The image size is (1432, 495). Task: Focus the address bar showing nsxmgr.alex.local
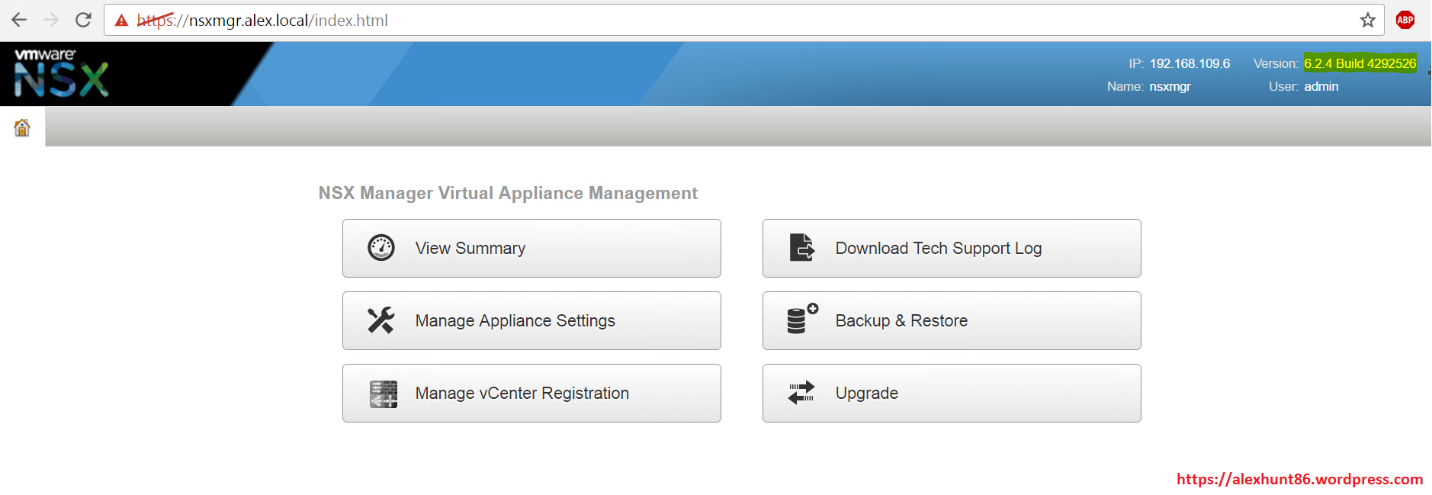[x=686, y=21]
